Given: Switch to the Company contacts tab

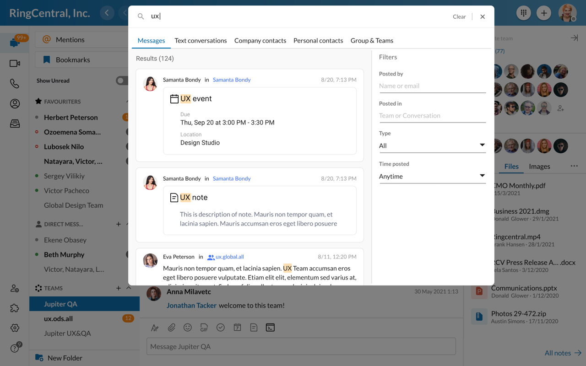Looking at the screenshot, I should click(x=260, y=41).
